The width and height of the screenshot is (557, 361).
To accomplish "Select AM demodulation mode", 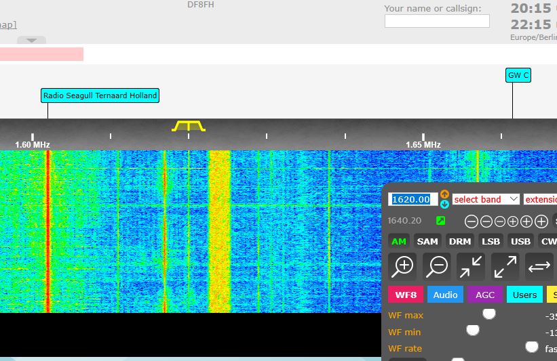I will tap(399, 241).
